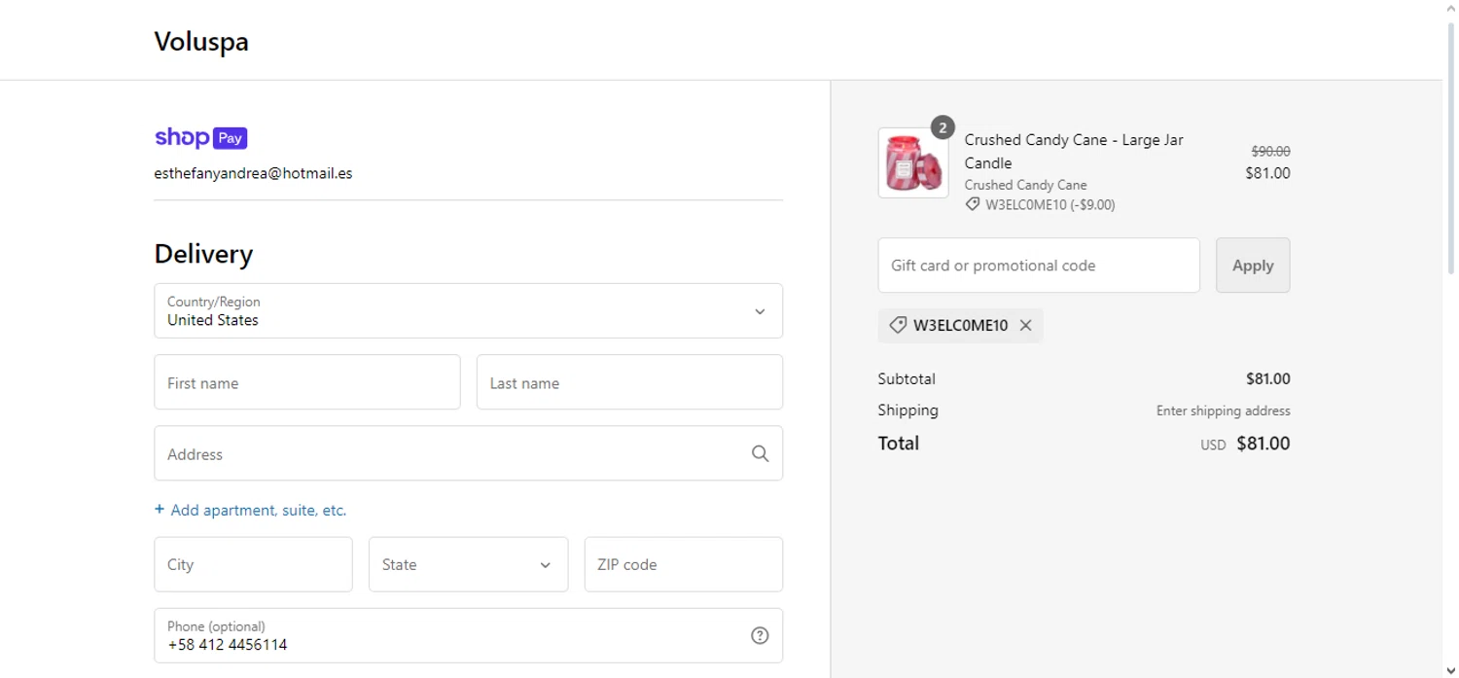Viewport: 1459px width, 678px height.
Task: Focus the First name field
Action: [307, 382]
